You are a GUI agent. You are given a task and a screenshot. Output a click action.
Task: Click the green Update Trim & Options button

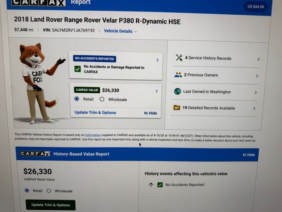51,205
